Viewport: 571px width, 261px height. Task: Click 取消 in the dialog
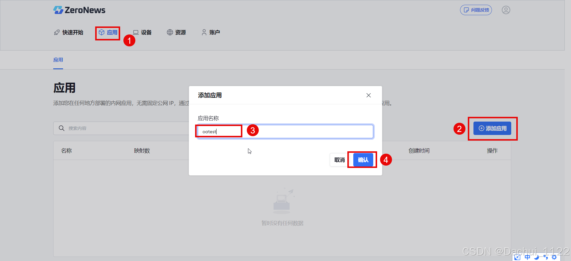click(339, 160)
